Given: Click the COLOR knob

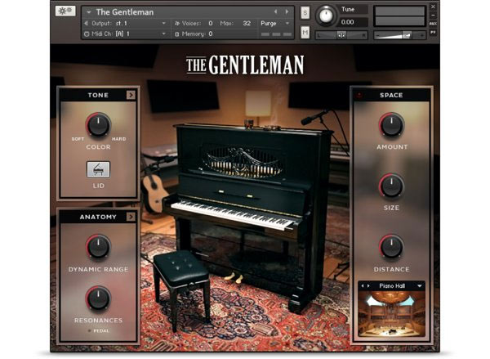Looking at the screenshot, I should 98,124.
